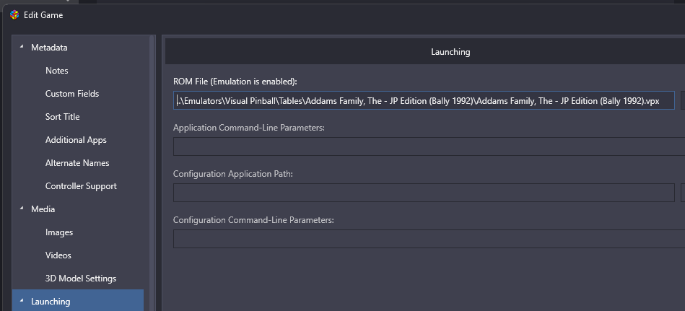Select Videos under Media

tap(58, 255)
